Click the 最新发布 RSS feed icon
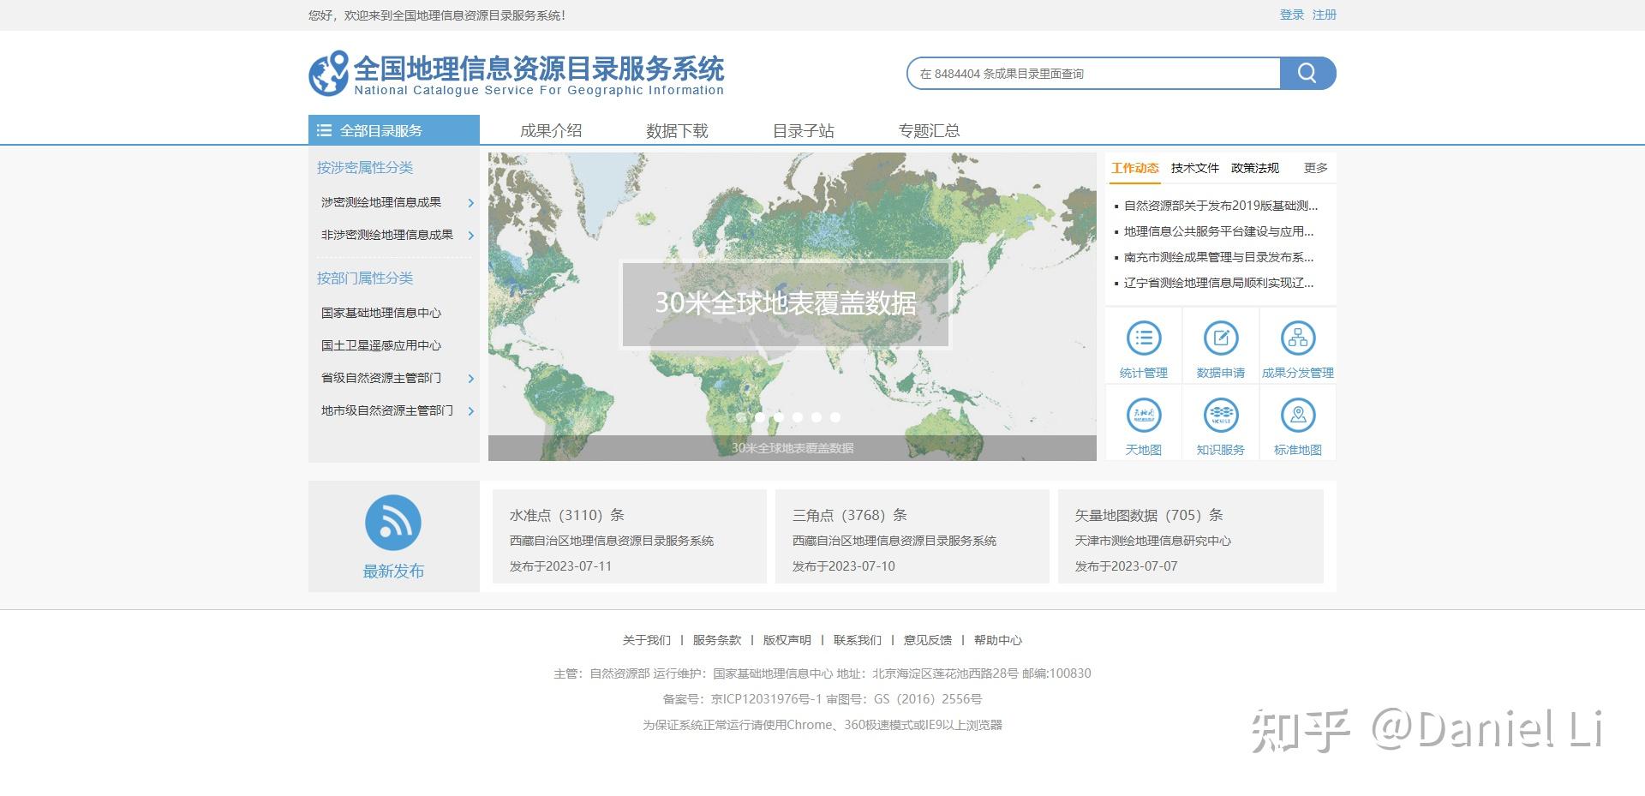The height and width of the screenshot is (796, 1645). (393, 523)
